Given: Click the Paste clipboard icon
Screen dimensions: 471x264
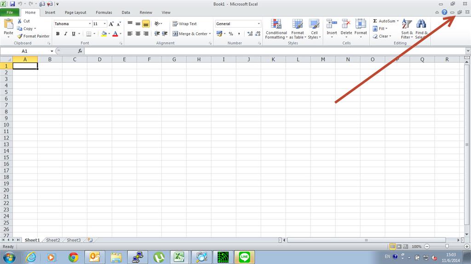Looking at the screenshot, I should [8, 24].
